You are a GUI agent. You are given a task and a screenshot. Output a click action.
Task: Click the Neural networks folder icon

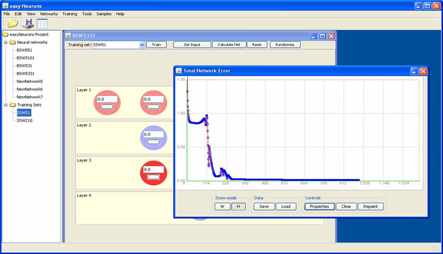coord(13,42)
